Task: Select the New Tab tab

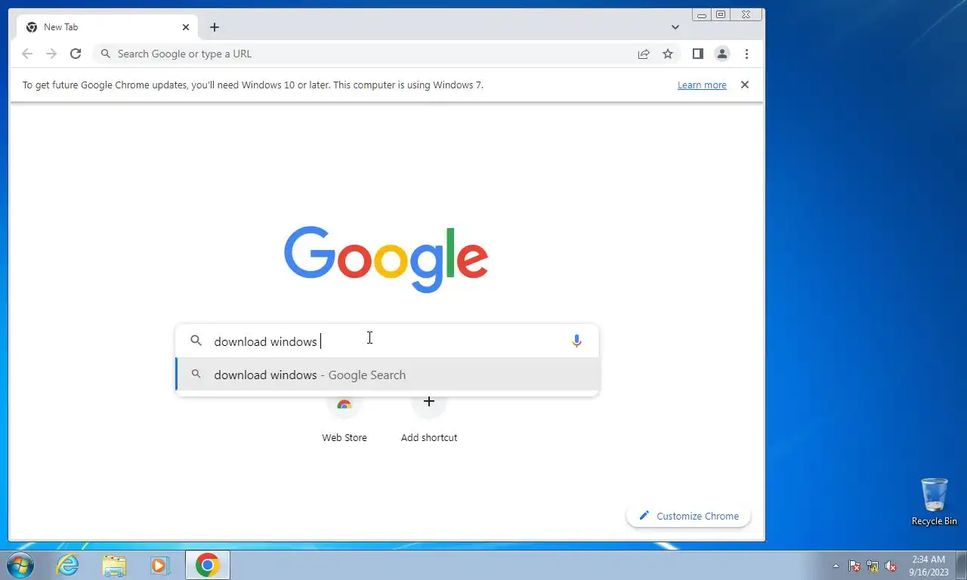Action: (108, 27)
